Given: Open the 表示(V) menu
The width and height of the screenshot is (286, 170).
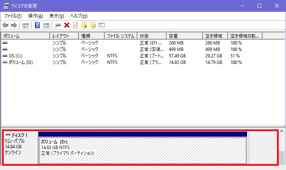Looking at the screenshot, I should 57,16.
